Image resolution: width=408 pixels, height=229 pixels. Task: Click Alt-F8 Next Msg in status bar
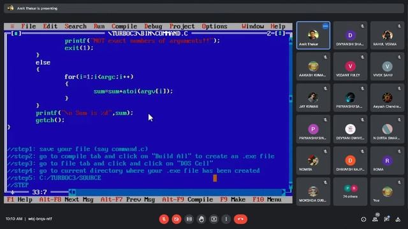tap(66, 199)
